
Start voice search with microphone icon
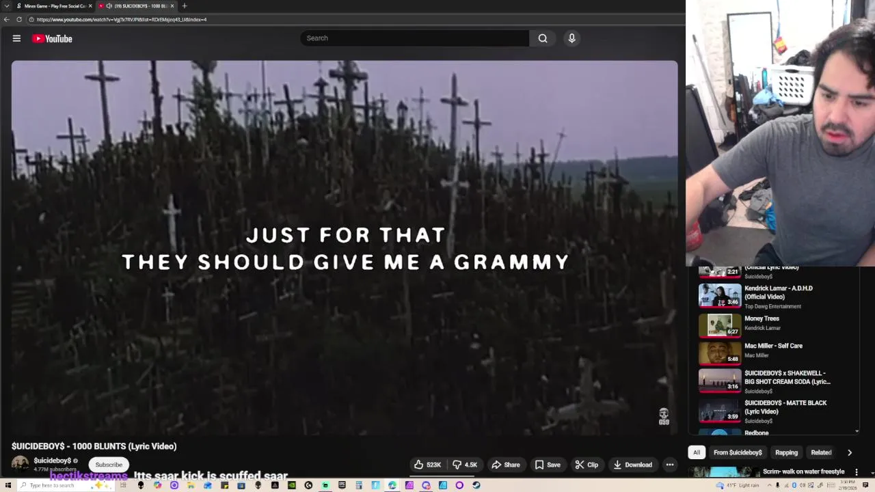(572, 38)
